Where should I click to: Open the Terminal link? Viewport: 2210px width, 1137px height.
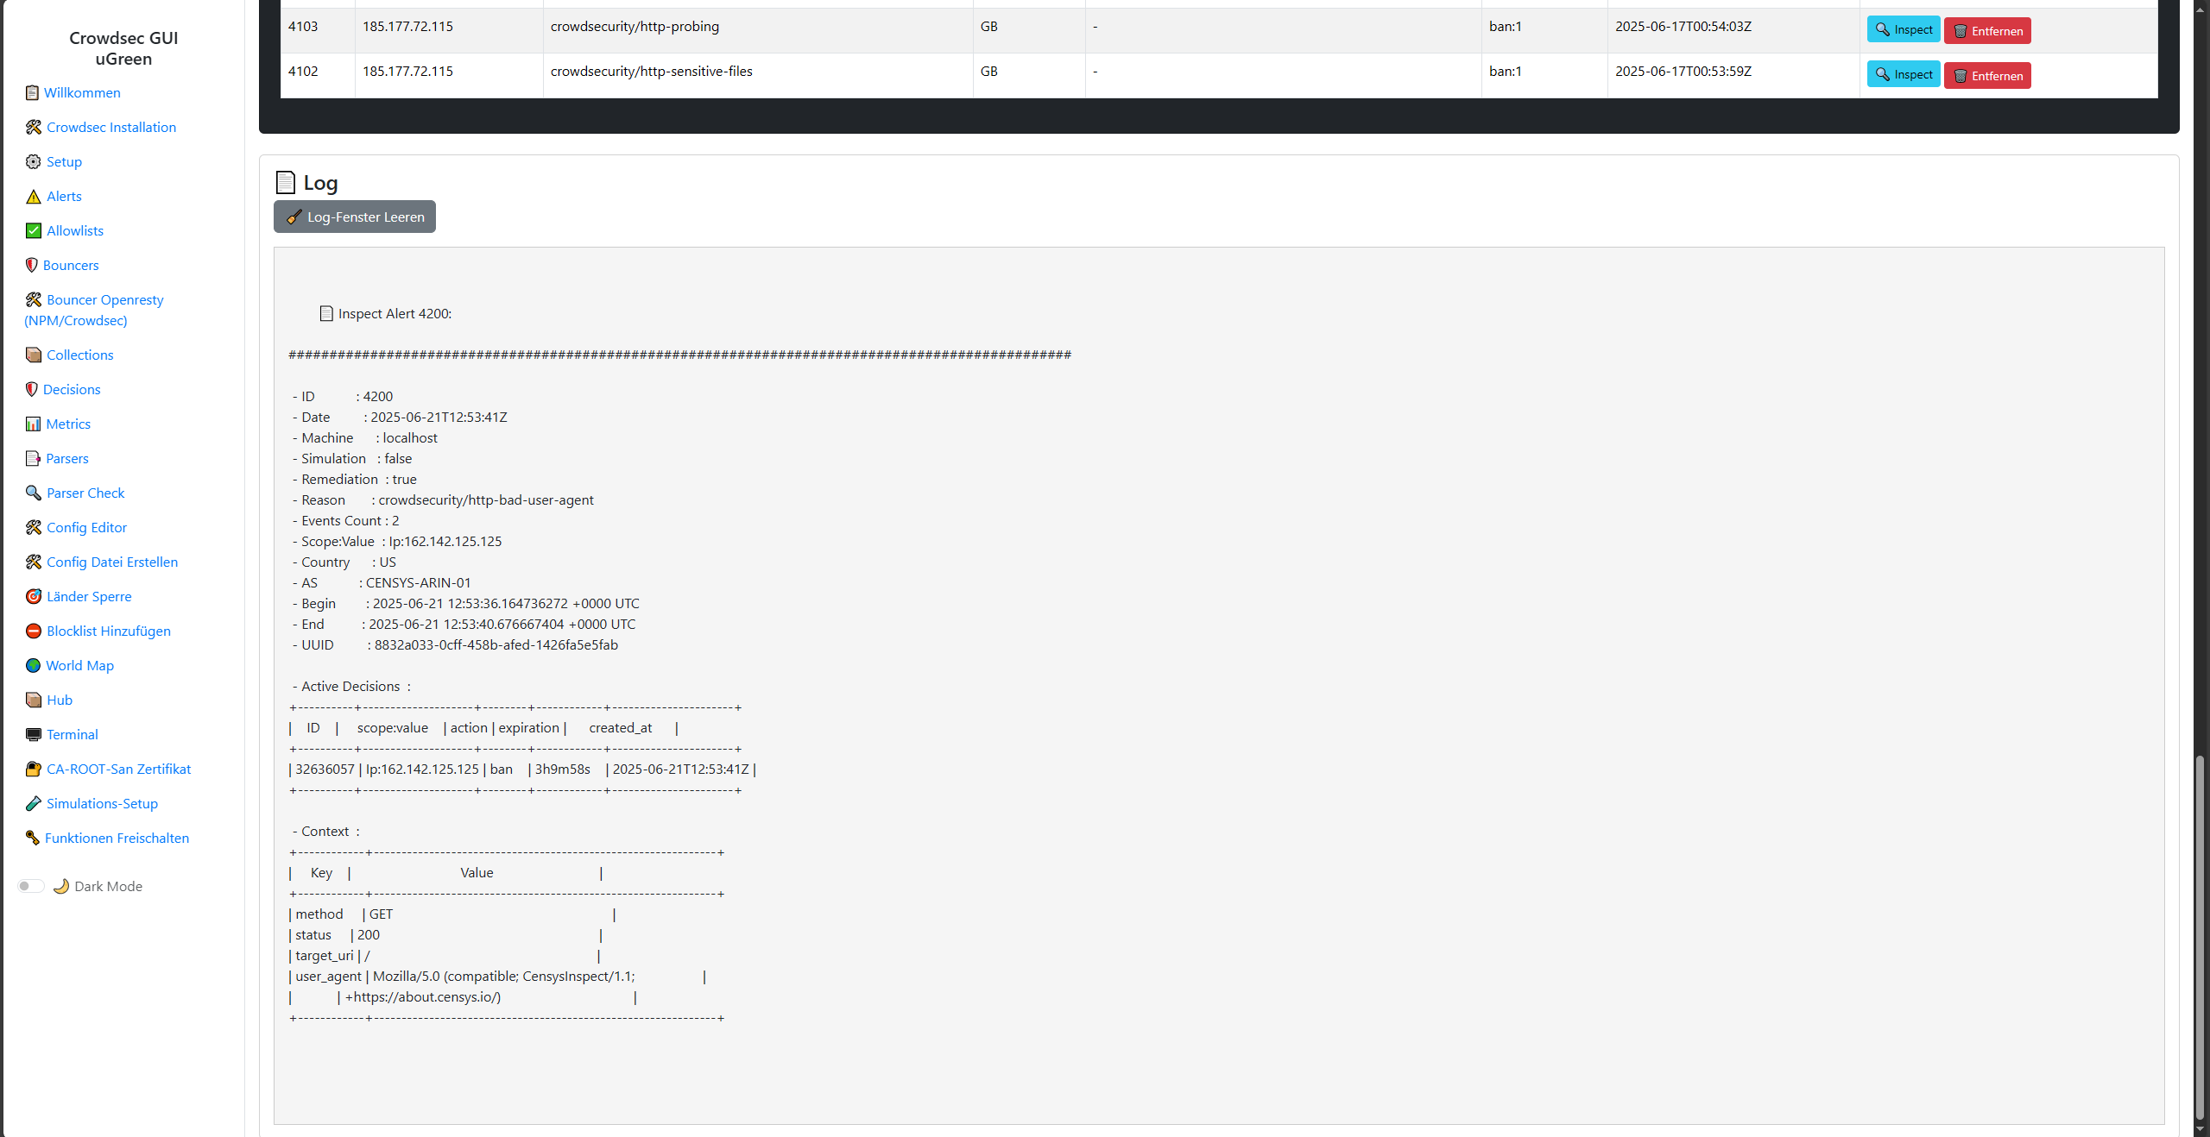coord(73,734)
